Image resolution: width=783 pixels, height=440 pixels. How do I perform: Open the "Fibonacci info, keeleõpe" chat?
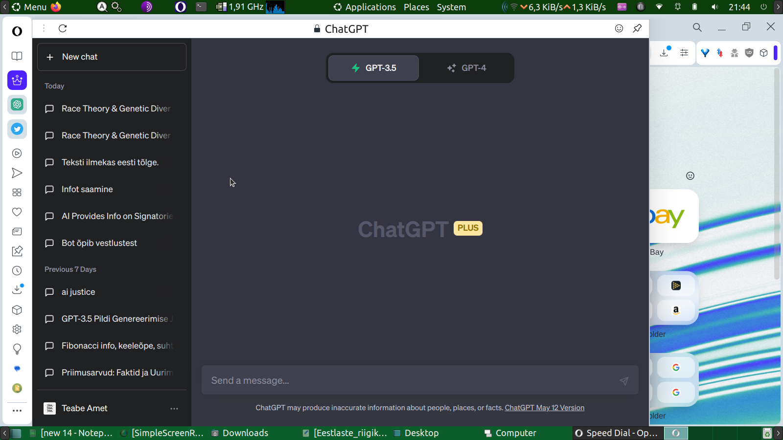[x=112, y=346]
